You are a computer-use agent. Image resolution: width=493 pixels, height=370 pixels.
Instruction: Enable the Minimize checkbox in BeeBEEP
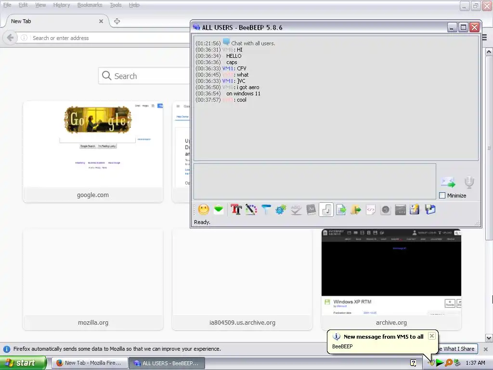[442, 196]
